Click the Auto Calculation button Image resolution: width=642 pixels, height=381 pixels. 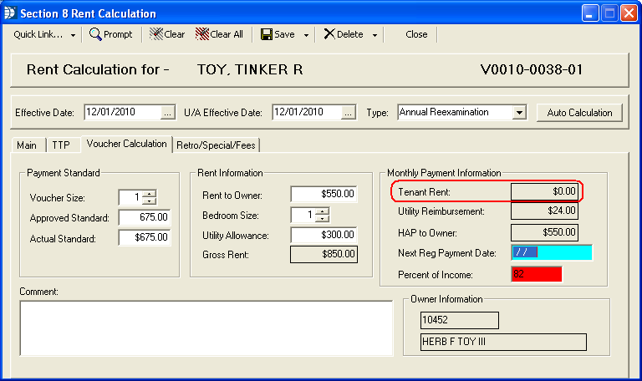(x=579, y=113)
